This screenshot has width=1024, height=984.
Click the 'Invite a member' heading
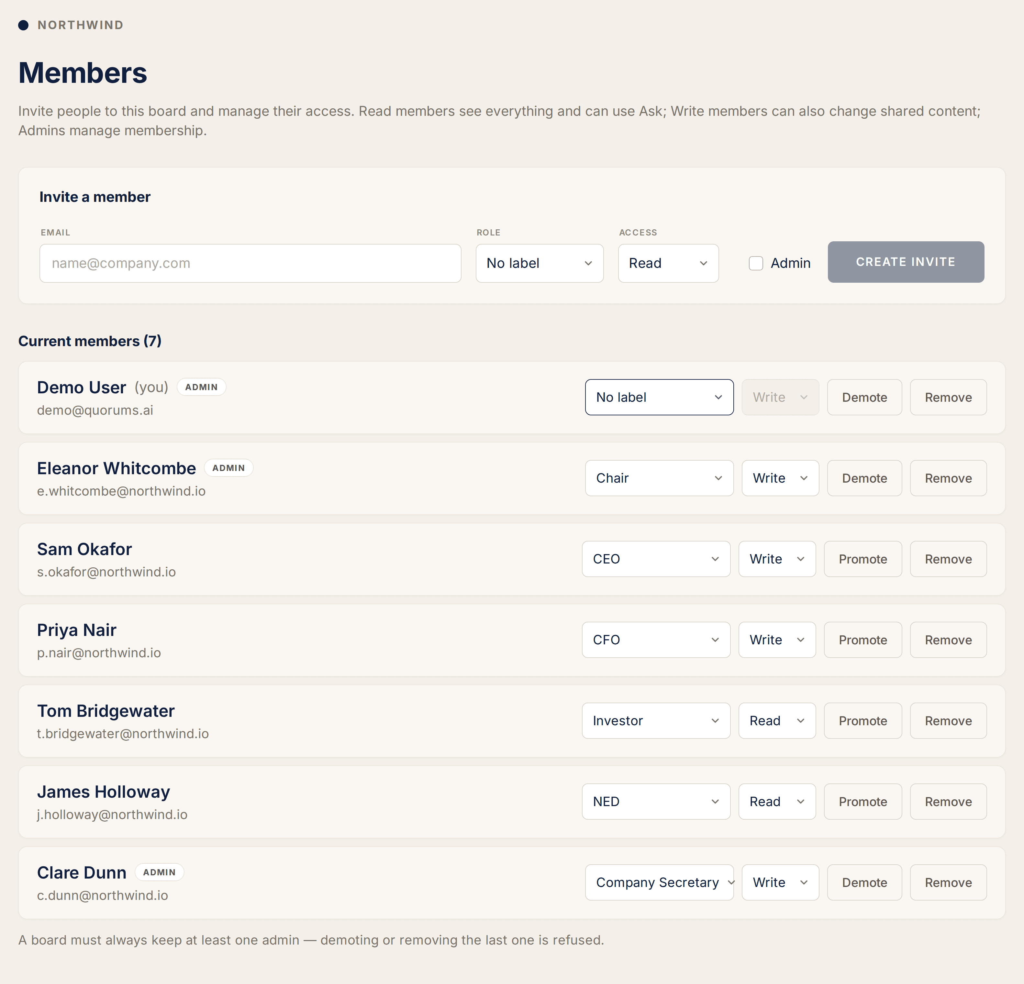coord(95,197)
